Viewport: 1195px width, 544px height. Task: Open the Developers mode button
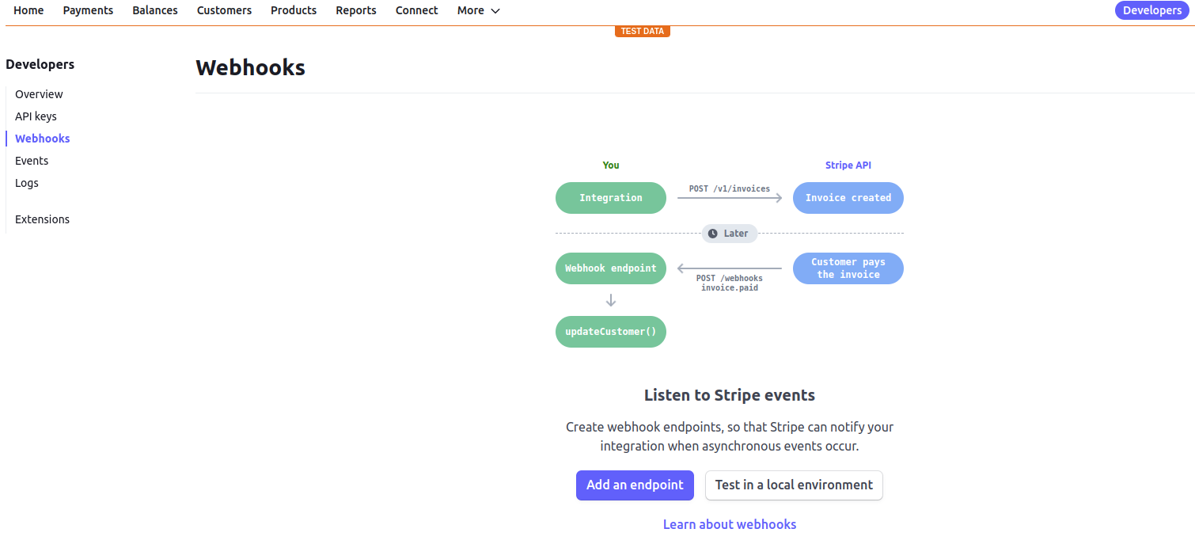click(x=1152, y=10)
